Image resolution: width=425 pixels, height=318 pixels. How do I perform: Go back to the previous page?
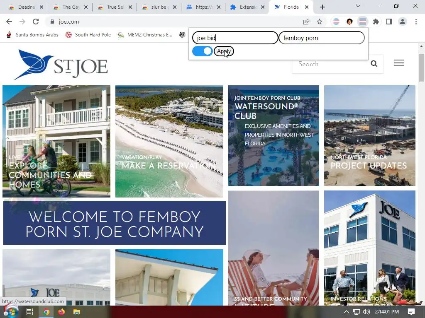coord(9,22)
